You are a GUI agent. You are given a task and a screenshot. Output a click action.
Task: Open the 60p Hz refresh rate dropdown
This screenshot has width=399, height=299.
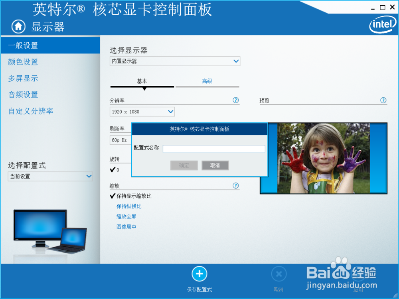coord(120,140)
